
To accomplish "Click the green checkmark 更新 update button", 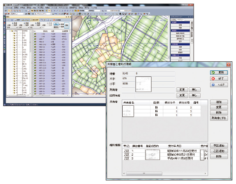I will coord(219,73).
